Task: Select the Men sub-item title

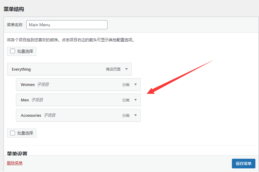Action: (25, 100)
